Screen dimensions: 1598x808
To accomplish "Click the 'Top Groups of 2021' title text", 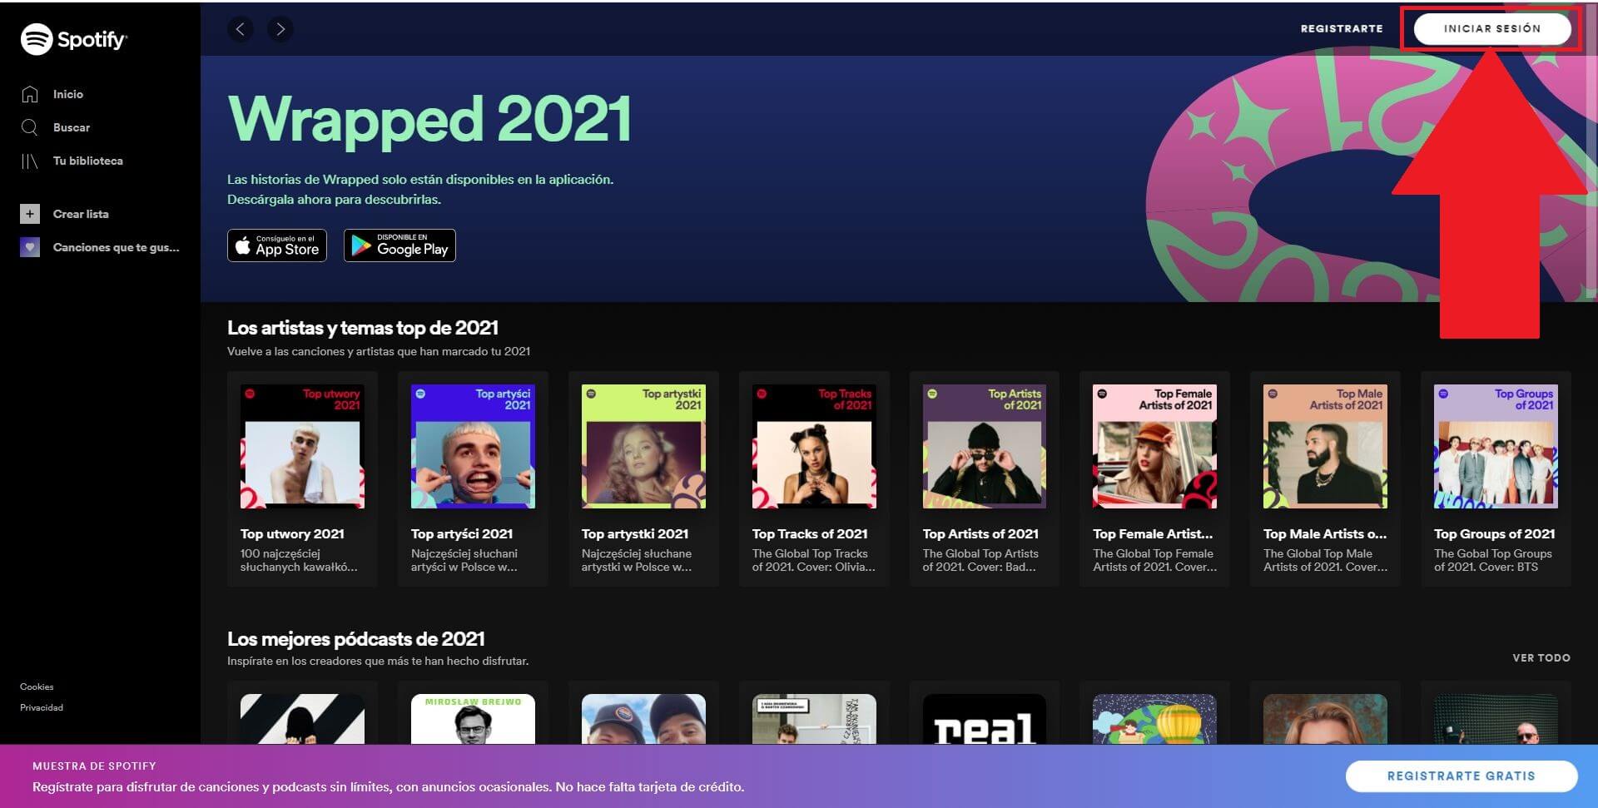I will click(1495, 534).
